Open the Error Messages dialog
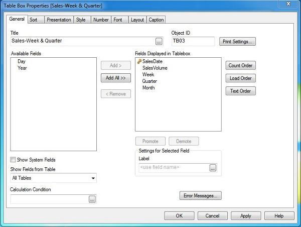301x227 pixels. [x=200, y=196]
